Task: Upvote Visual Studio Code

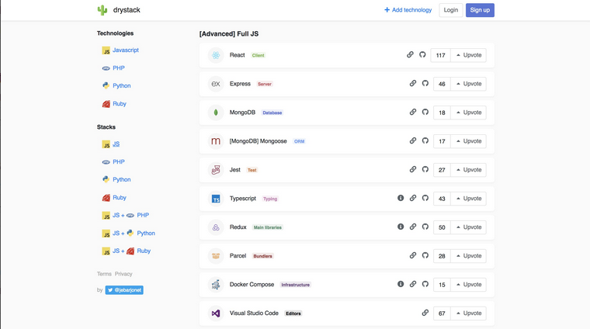Action: [468, 313]
